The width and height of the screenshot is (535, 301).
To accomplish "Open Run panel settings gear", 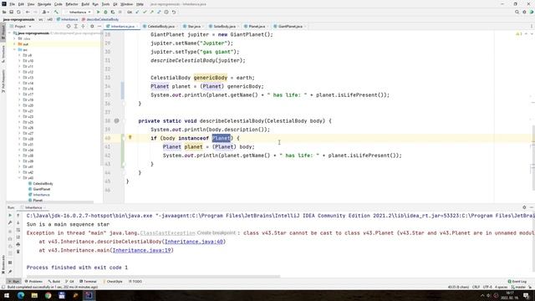I will click(x=524, y=207).
